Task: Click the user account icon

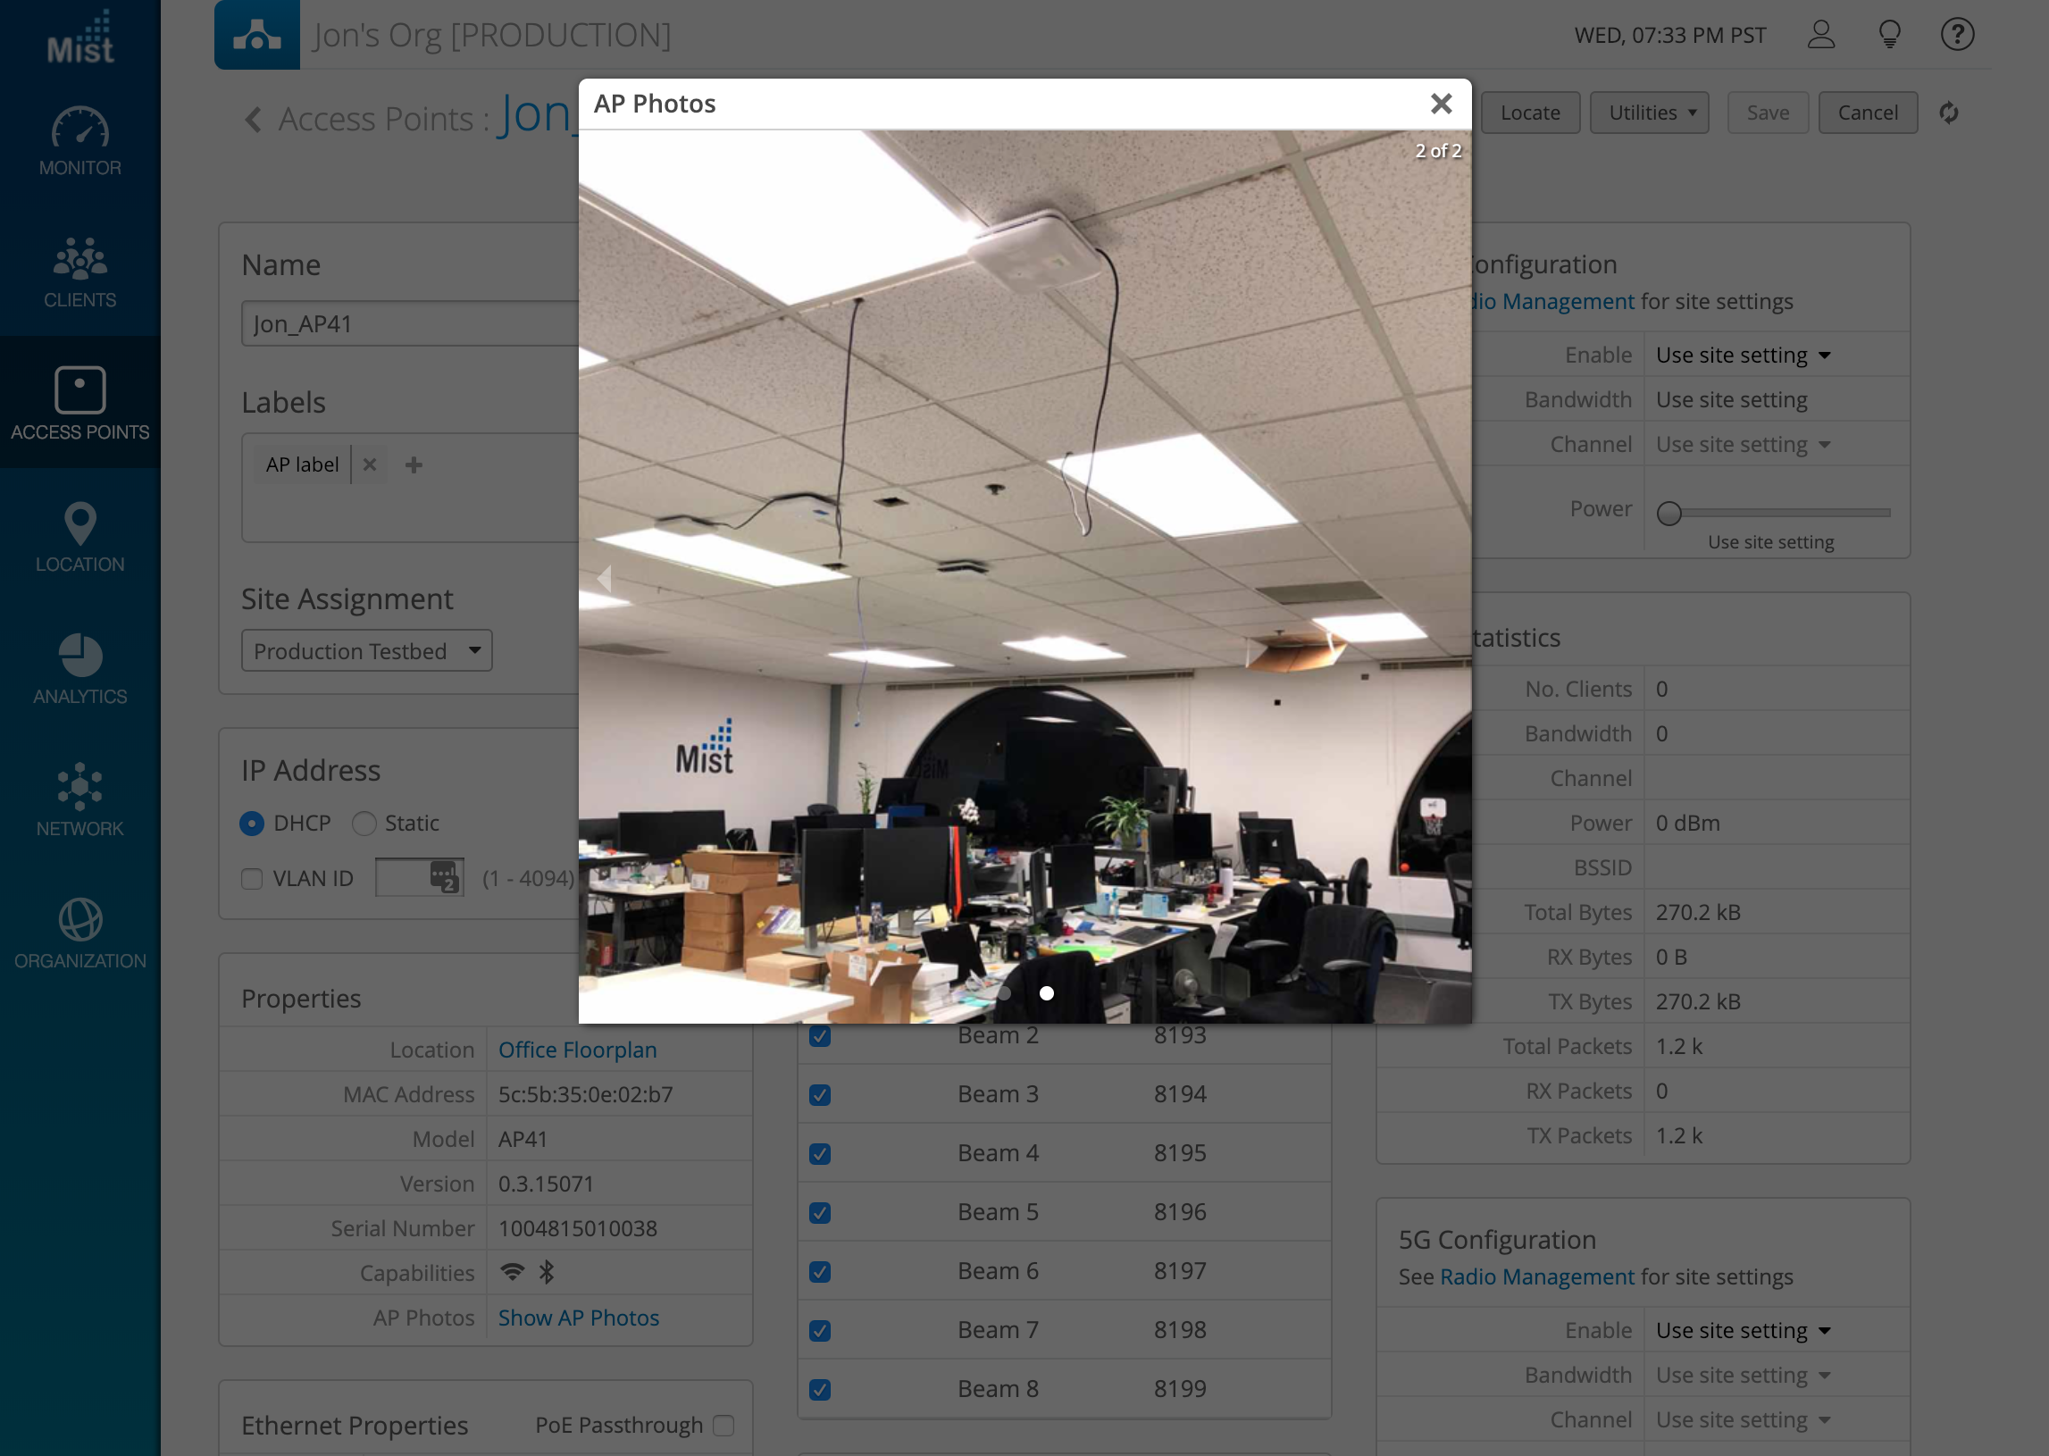Action: [1820, 35]
